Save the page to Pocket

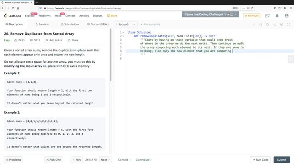coord(248,8)
